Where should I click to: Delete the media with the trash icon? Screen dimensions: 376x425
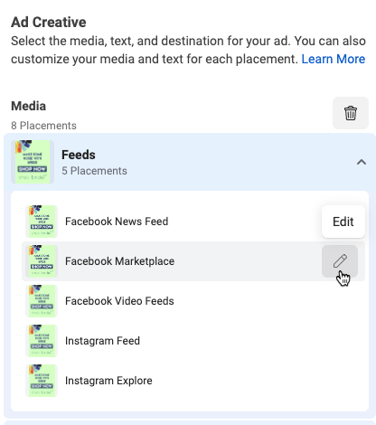pyautogui.click(x=351, y=113)
